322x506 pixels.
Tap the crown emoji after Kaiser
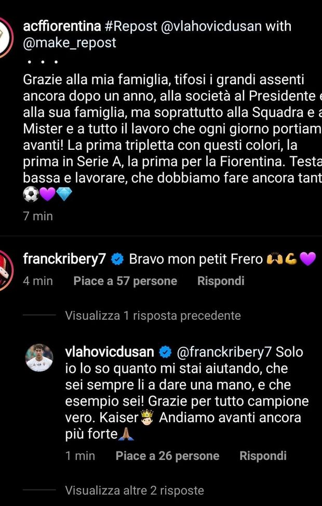point(148,418)
